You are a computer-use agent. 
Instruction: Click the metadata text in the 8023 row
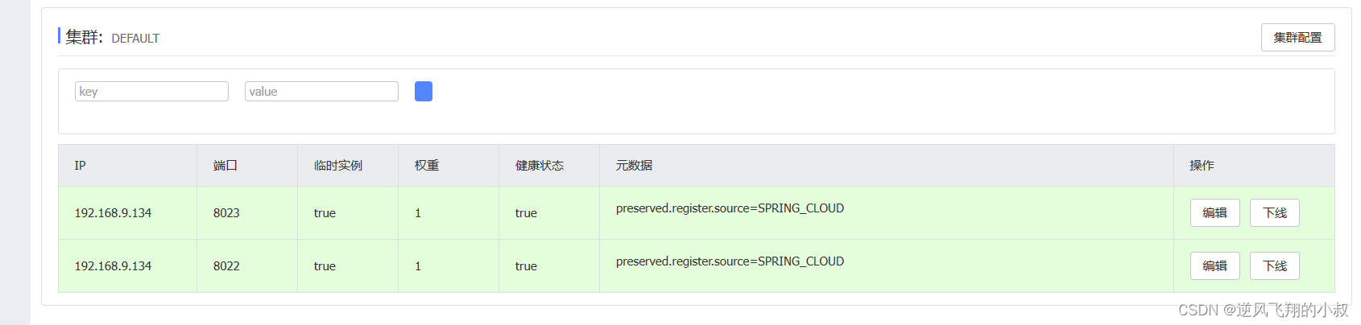(x=730, y=208)
